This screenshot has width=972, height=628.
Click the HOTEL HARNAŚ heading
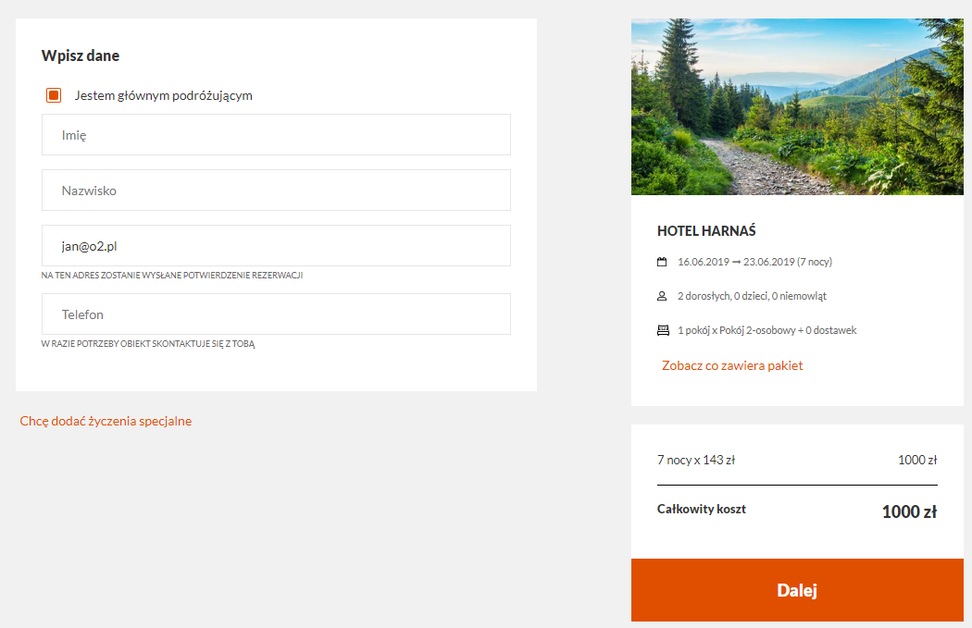coord(706,231)
